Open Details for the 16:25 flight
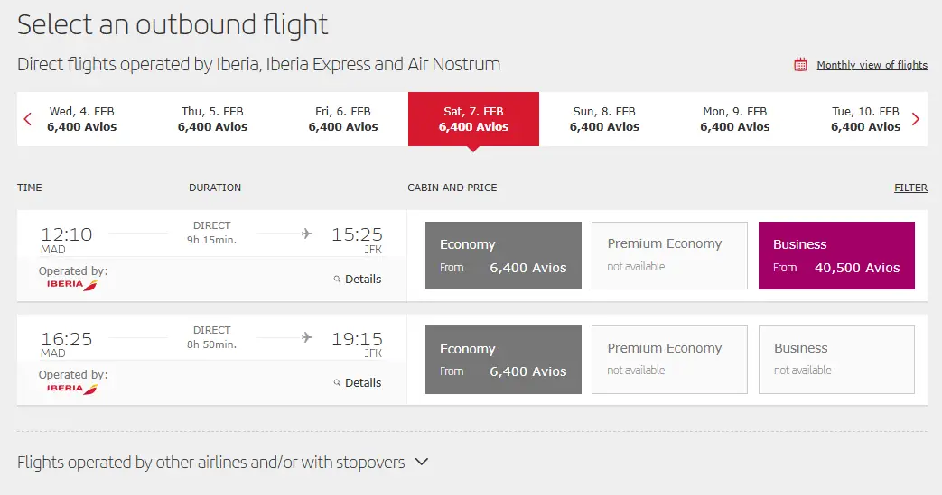 click(358, 383)
